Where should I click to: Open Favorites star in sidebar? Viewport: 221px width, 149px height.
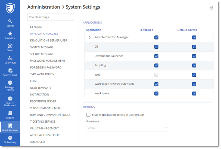(10, 35)
